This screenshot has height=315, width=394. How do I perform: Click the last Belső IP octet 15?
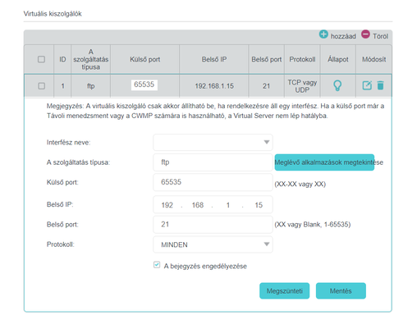click(259, 205)
